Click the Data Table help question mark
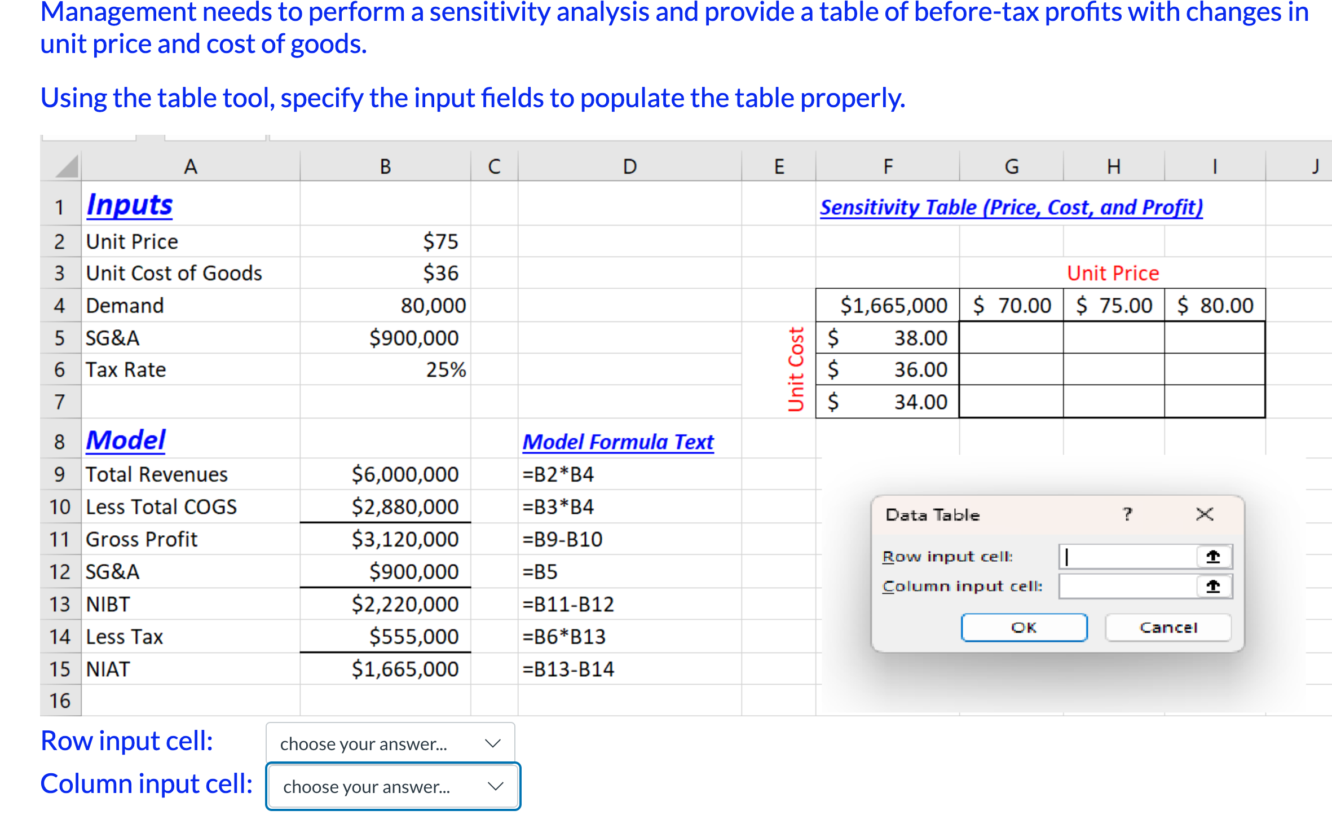Screen dimensions: 1332x815 1127,514
